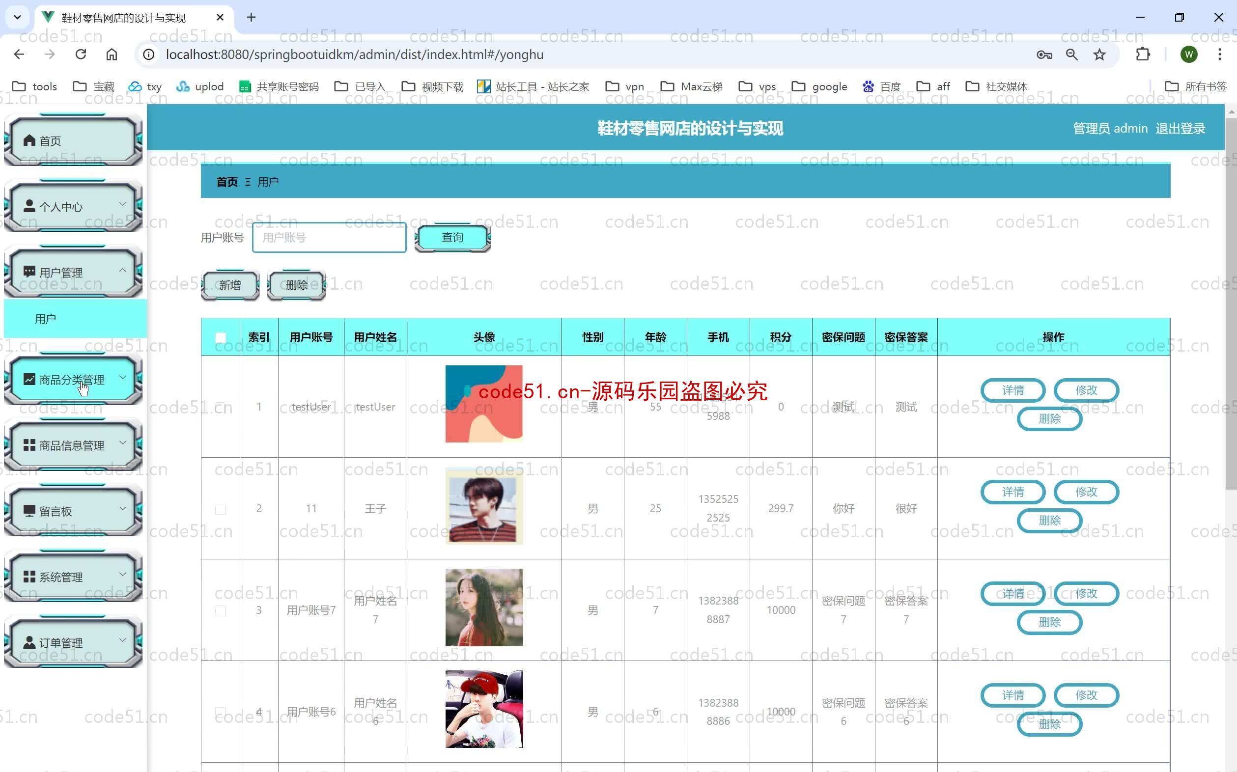1237x772 pixels.
Task: Click 查询 button to search users
Action: coord(452,237)
